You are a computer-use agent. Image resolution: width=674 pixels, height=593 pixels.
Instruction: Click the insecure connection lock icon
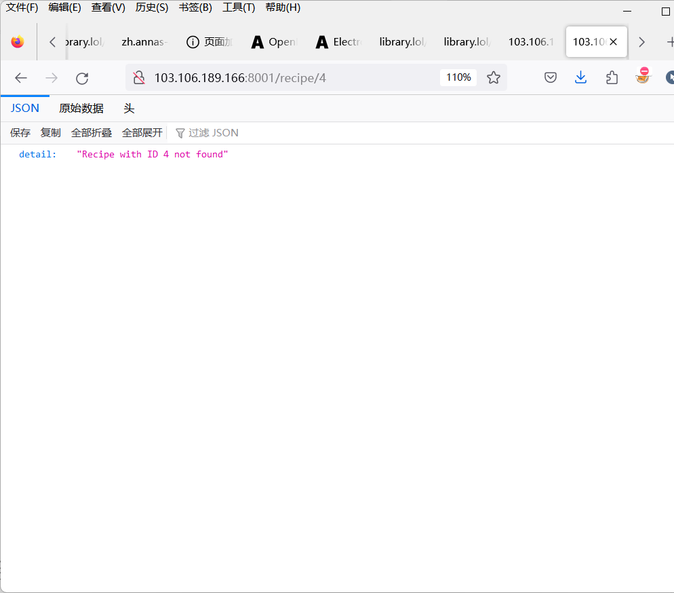139,78
